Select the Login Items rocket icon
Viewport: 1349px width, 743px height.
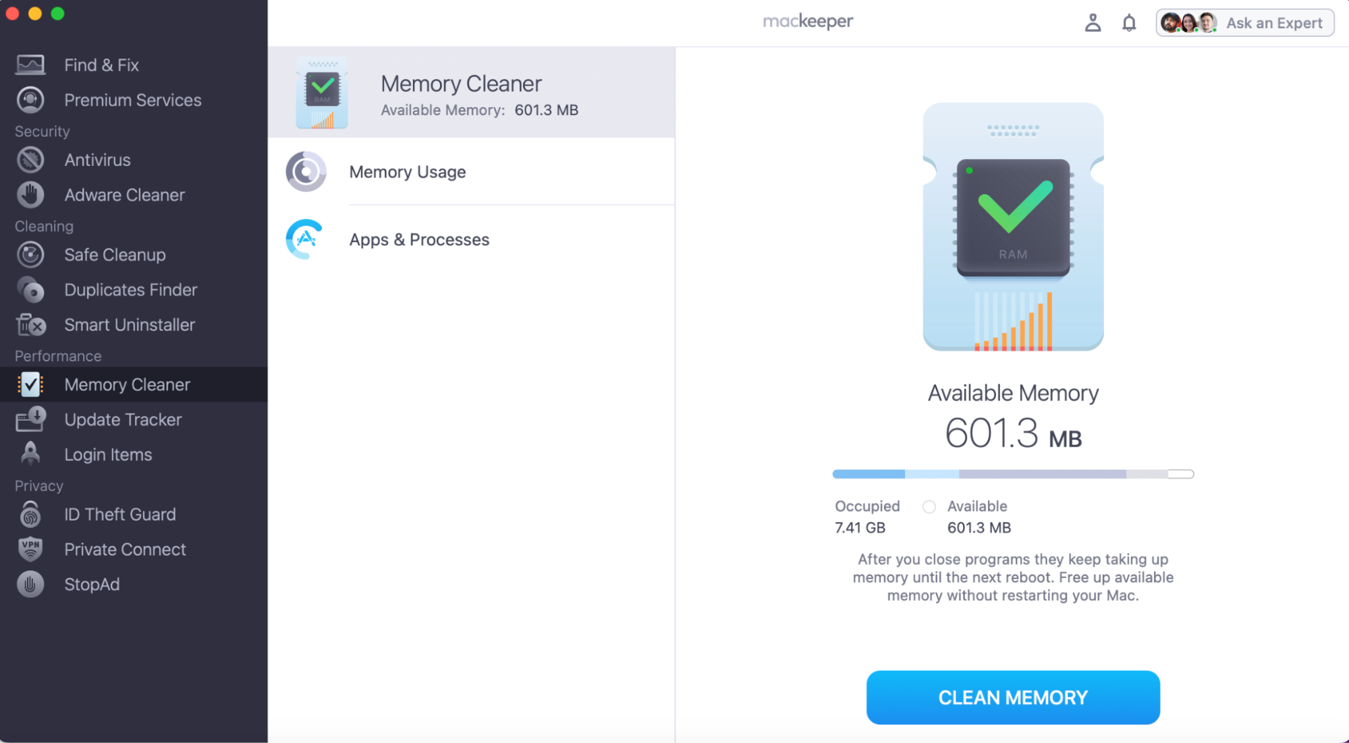[x=30, y=454]
